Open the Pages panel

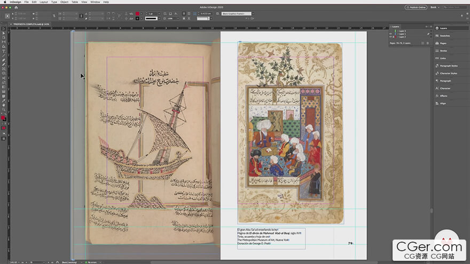[x=451, y=43]
